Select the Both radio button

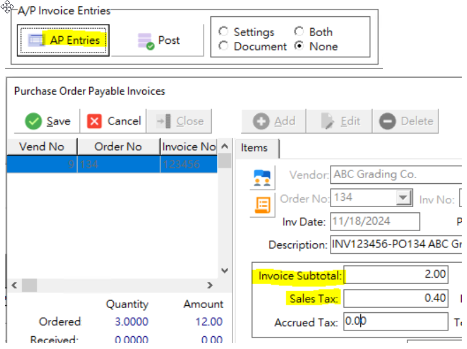(299, 32)
